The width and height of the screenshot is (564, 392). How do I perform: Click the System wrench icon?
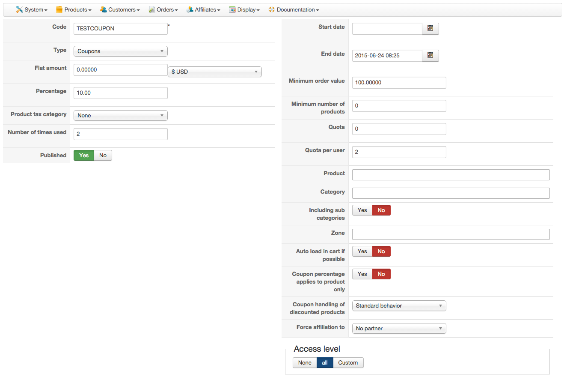tap(19, 9)
